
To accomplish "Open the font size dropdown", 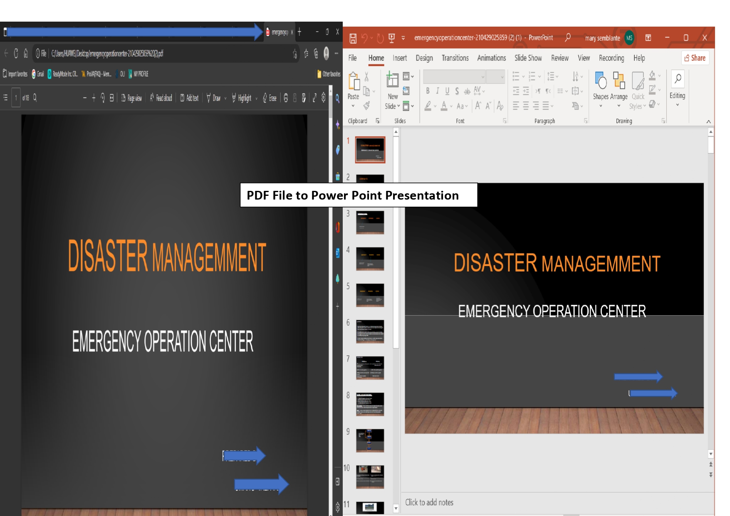I will click(x=502, y=77).
